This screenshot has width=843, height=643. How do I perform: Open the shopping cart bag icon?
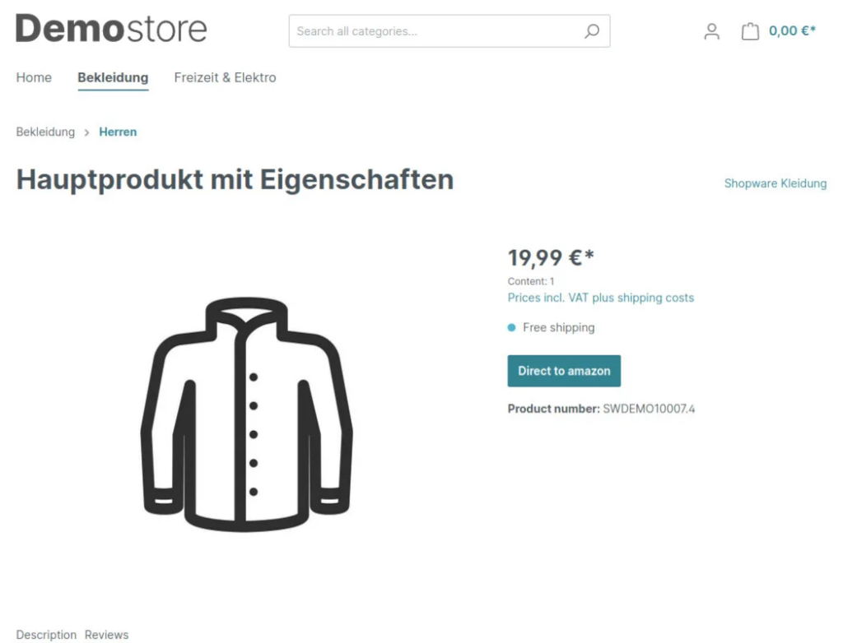coord(749,31)
